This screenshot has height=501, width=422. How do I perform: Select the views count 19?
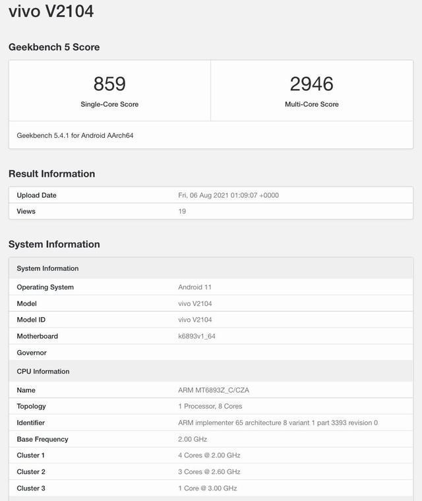pyautogui.click(x=182, y=211)
